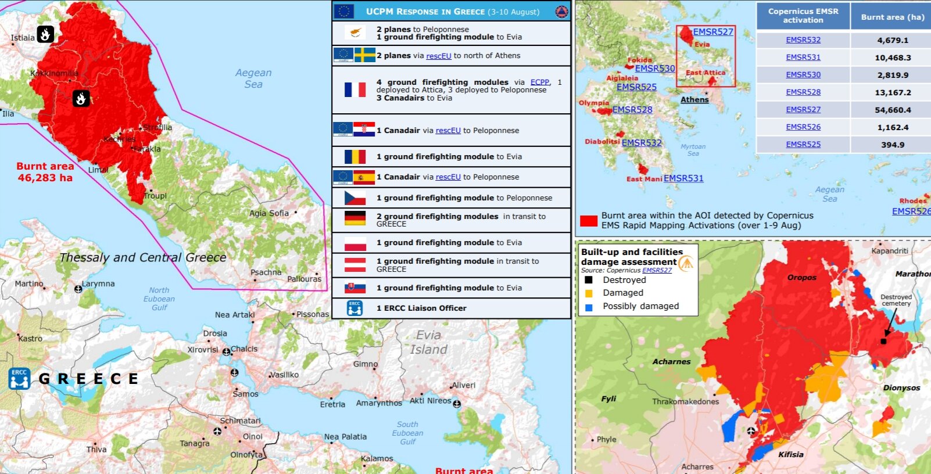Open rescEU link in Spain Canadair row

coord(448,177)
